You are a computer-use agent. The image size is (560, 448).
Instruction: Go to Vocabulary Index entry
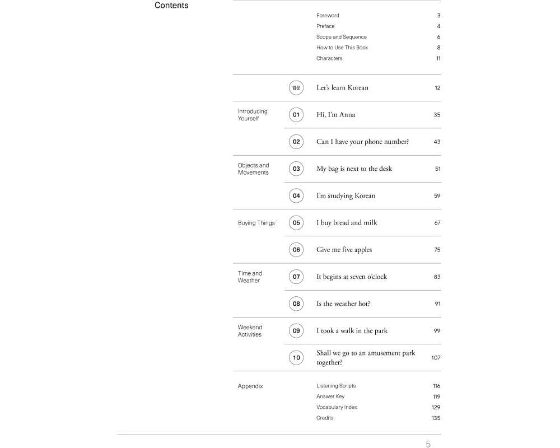[x=337, y=407]
